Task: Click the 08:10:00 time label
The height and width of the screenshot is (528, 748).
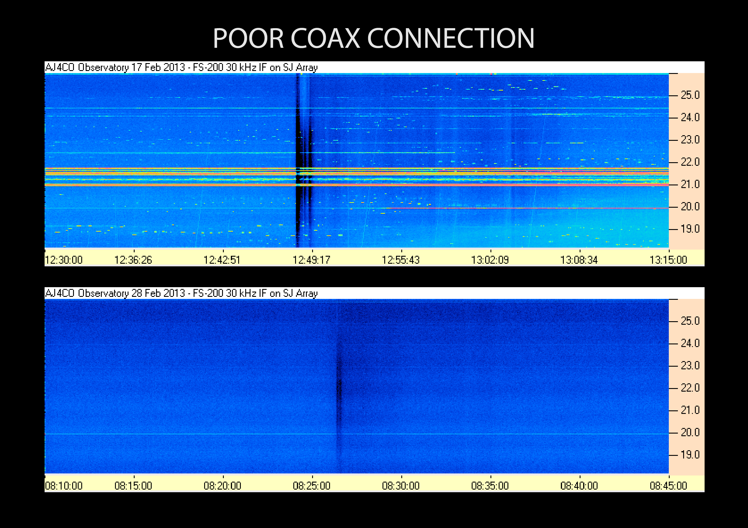Action: (64, 486)
